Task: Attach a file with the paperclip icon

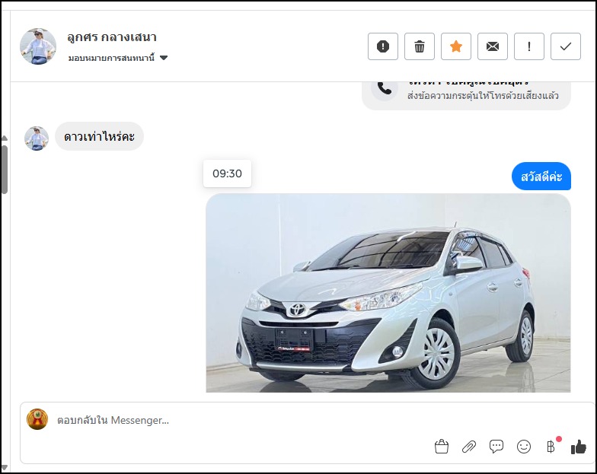Action: click(469, 447)
